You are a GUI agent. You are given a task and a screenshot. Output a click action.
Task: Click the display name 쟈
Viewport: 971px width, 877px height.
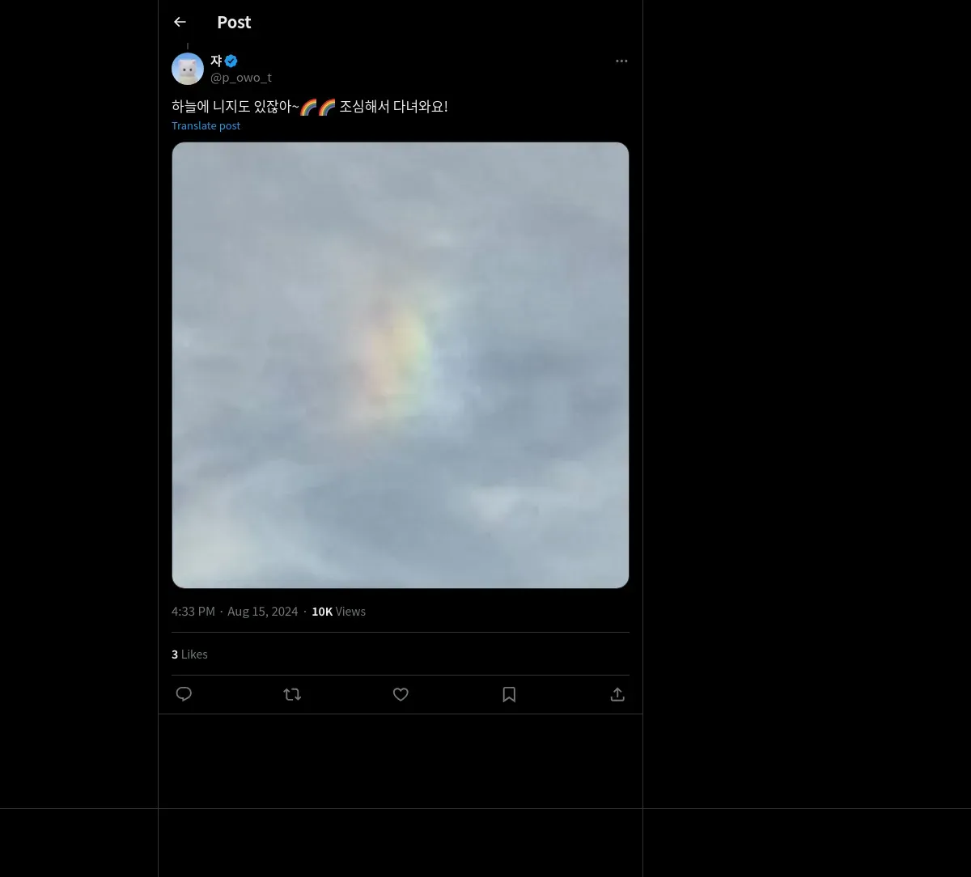tap(216, 61)
